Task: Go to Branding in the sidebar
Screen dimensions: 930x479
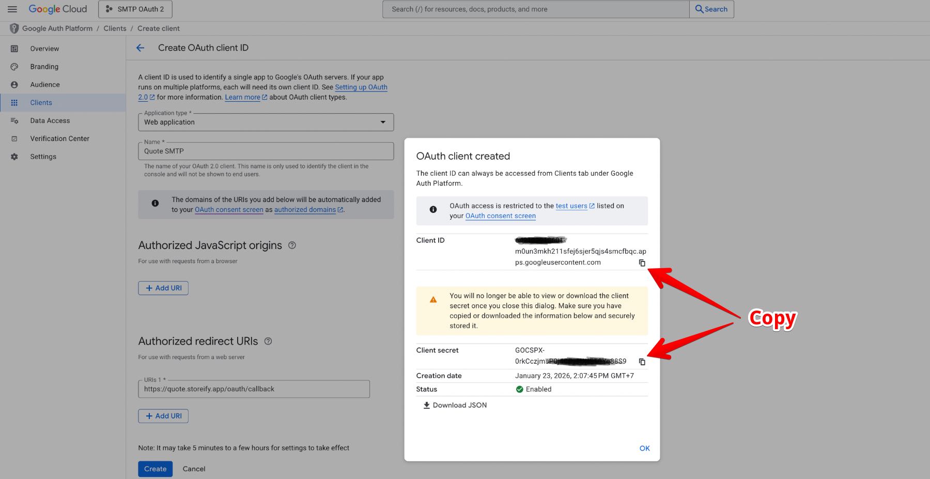Action: tap(44, 67)
